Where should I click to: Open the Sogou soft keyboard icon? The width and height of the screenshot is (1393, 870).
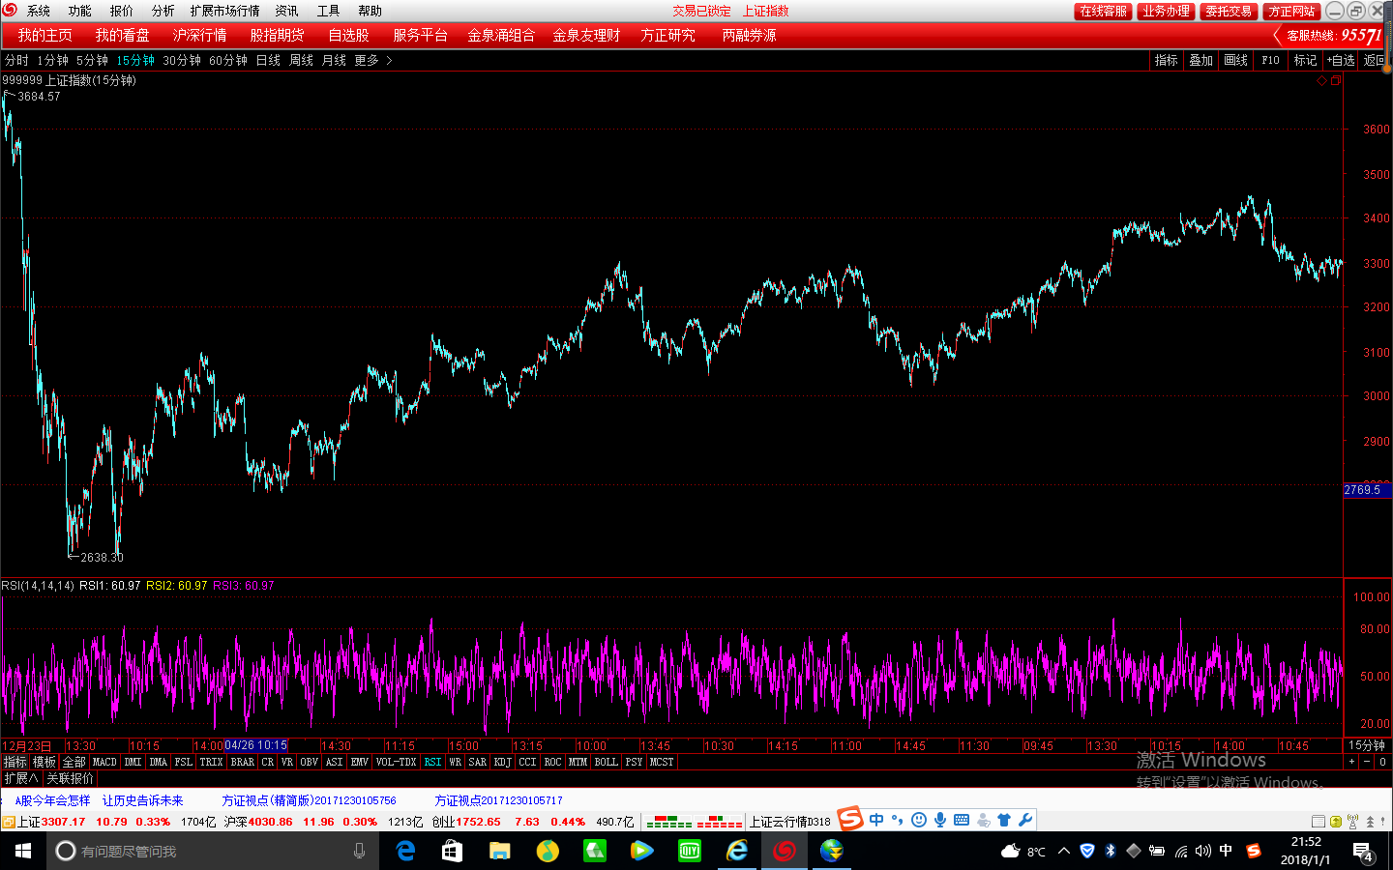point(962,820)
